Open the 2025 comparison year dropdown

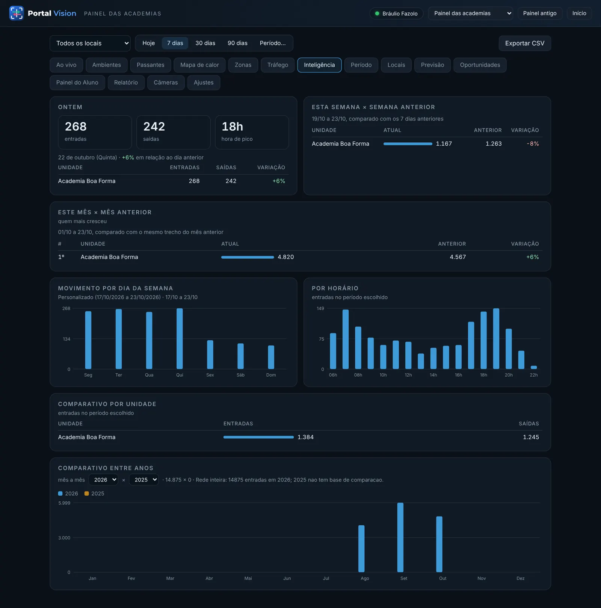[x=144, y=480]
